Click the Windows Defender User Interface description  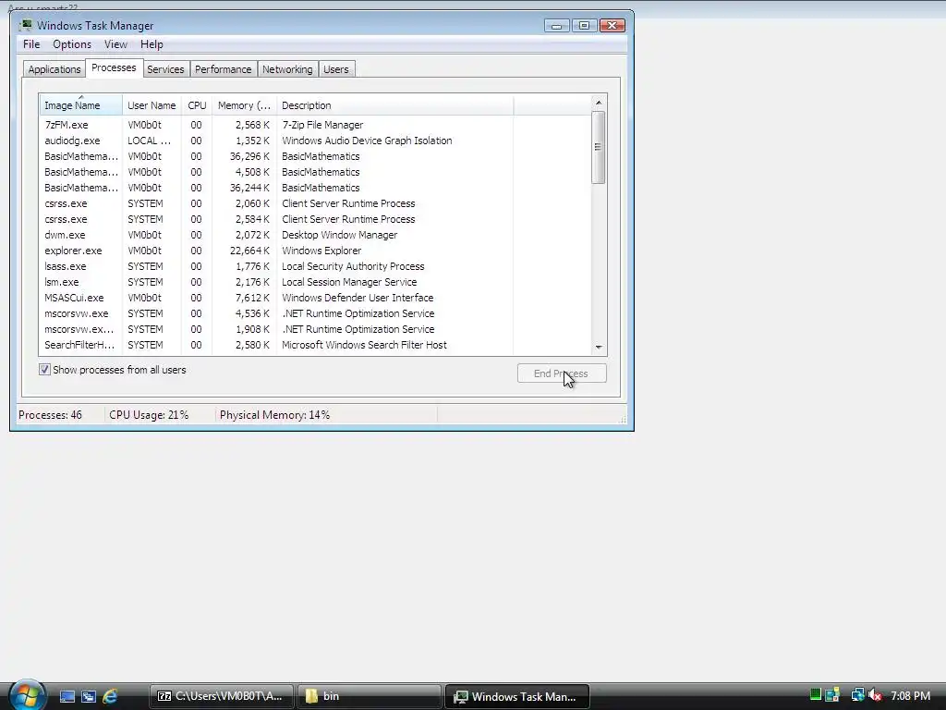pos(358,298)
